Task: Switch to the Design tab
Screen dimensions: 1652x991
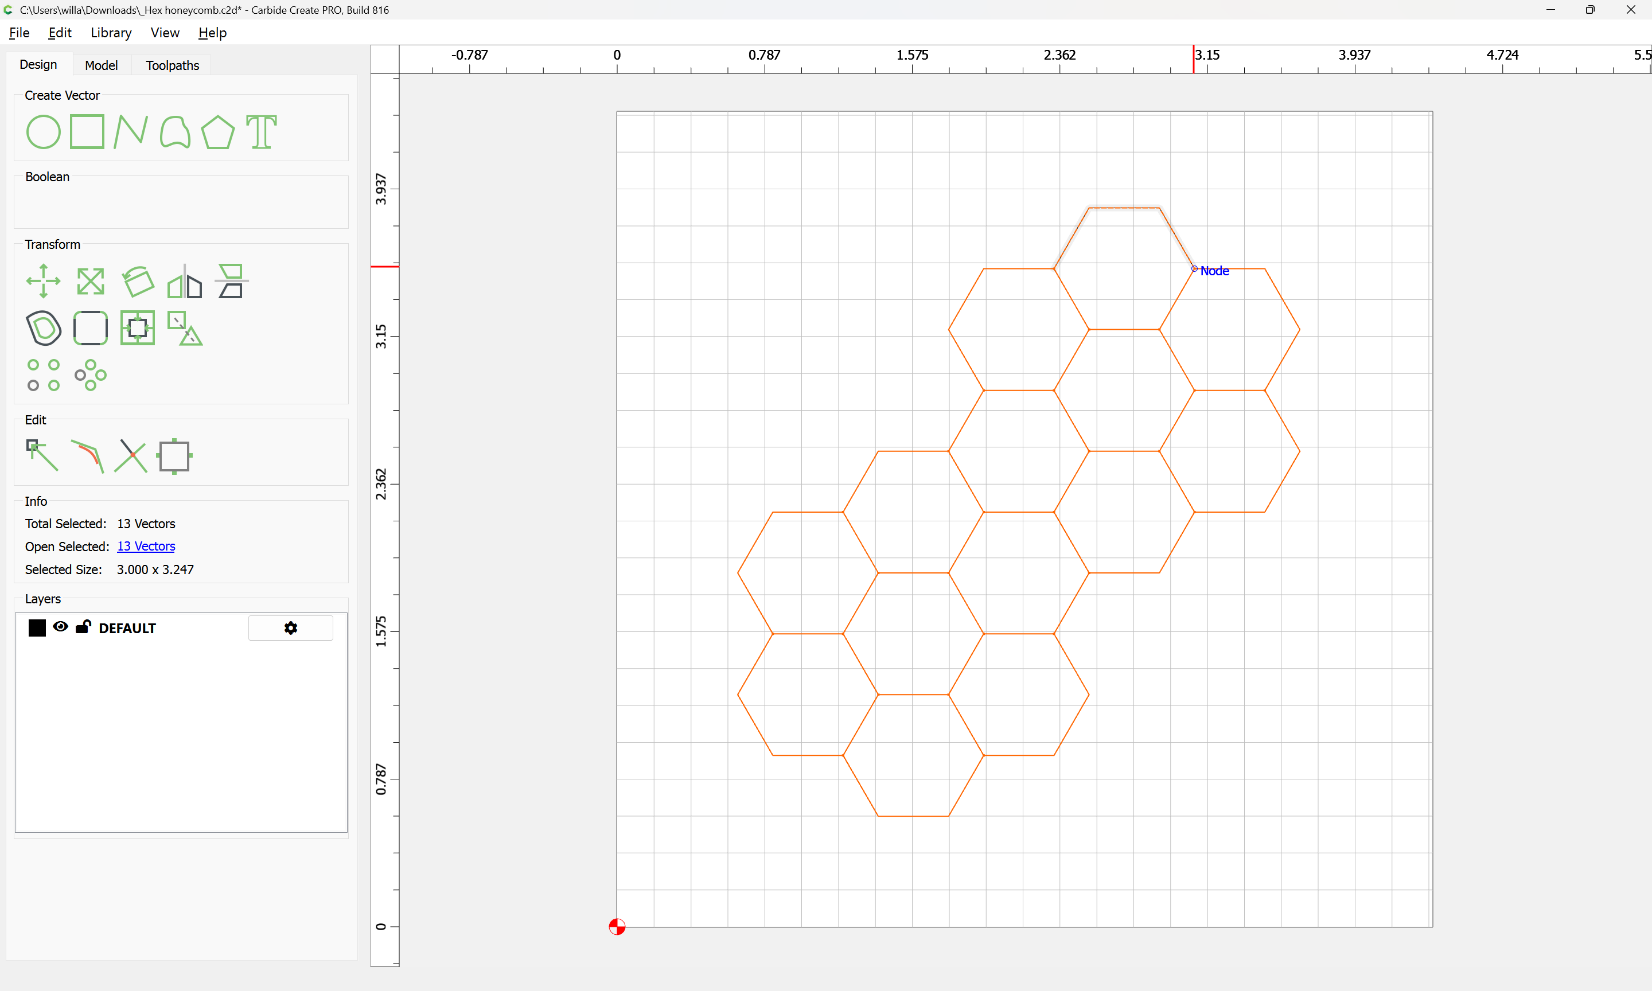Action: coord(38,64)
